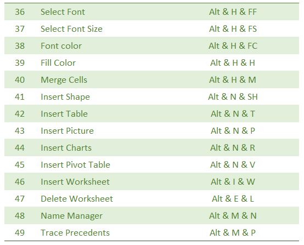Select the 'Name Manager' row label
The height and width of the screenshot is (245, 304).
(x=71, y=216)
